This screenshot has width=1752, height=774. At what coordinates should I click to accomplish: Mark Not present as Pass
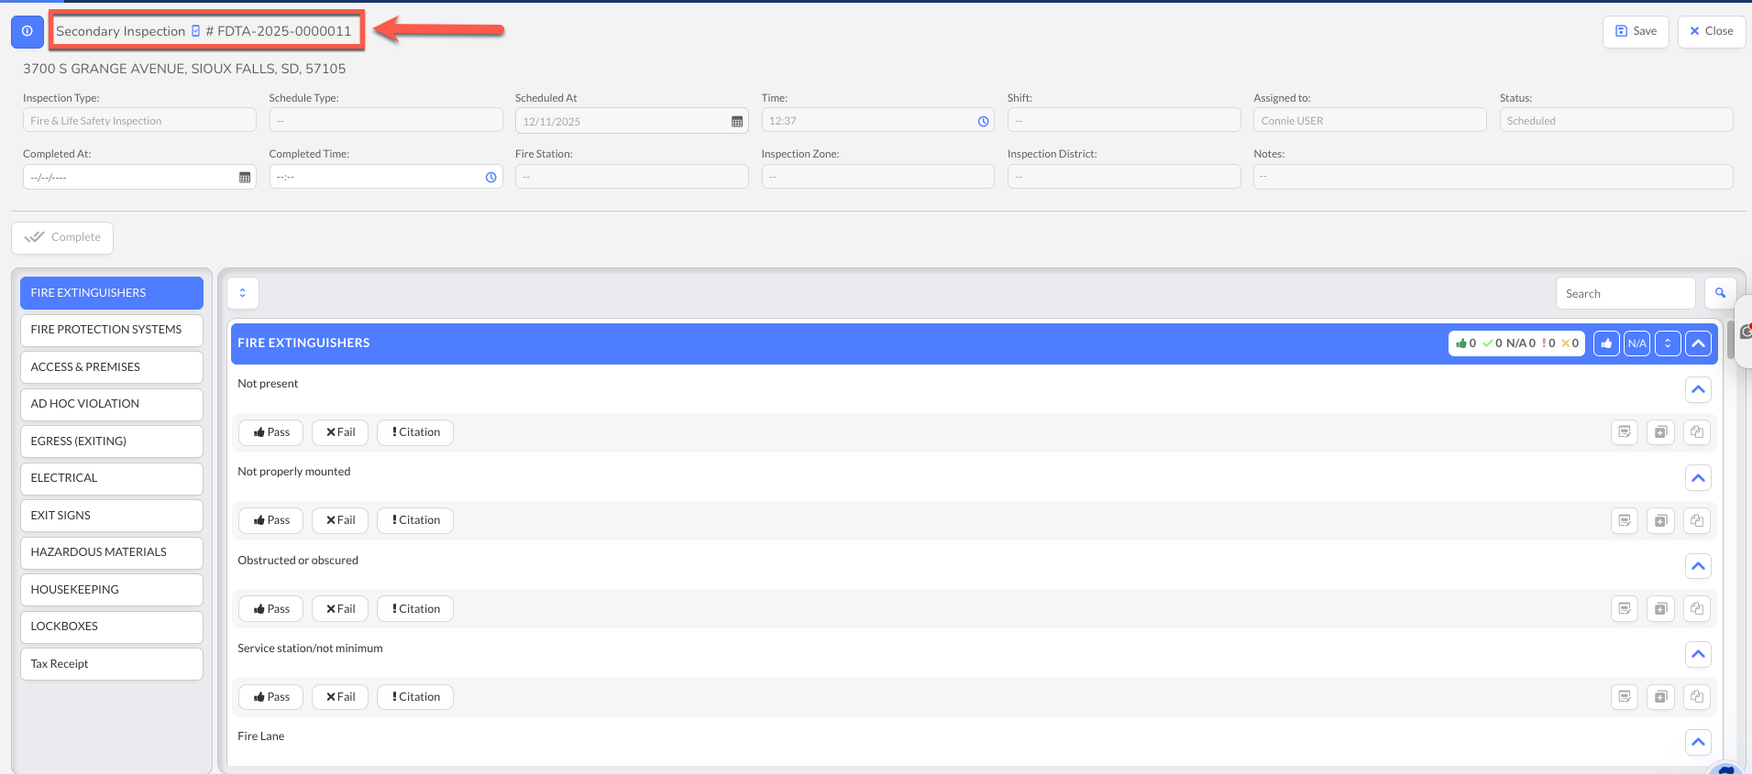click(271, 432)
